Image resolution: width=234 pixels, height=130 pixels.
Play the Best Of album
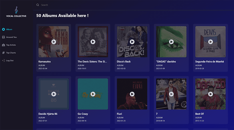coord(211,94)
